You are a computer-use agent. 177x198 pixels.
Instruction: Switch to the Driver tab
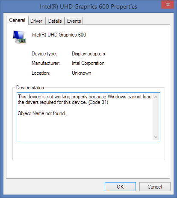tap(36, 21)
